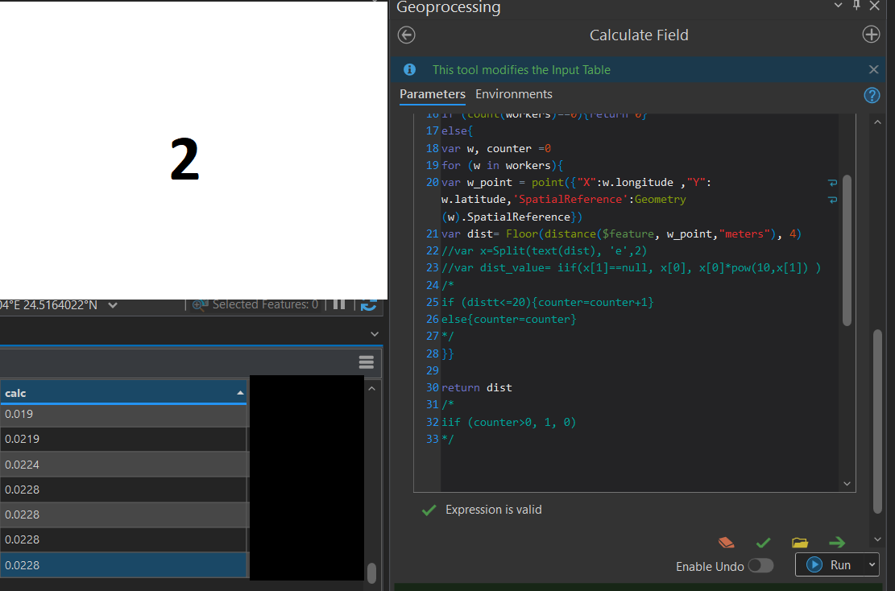Switch to the Environments tab
Screen dimensions: 895x591
[x=513, y=94]
